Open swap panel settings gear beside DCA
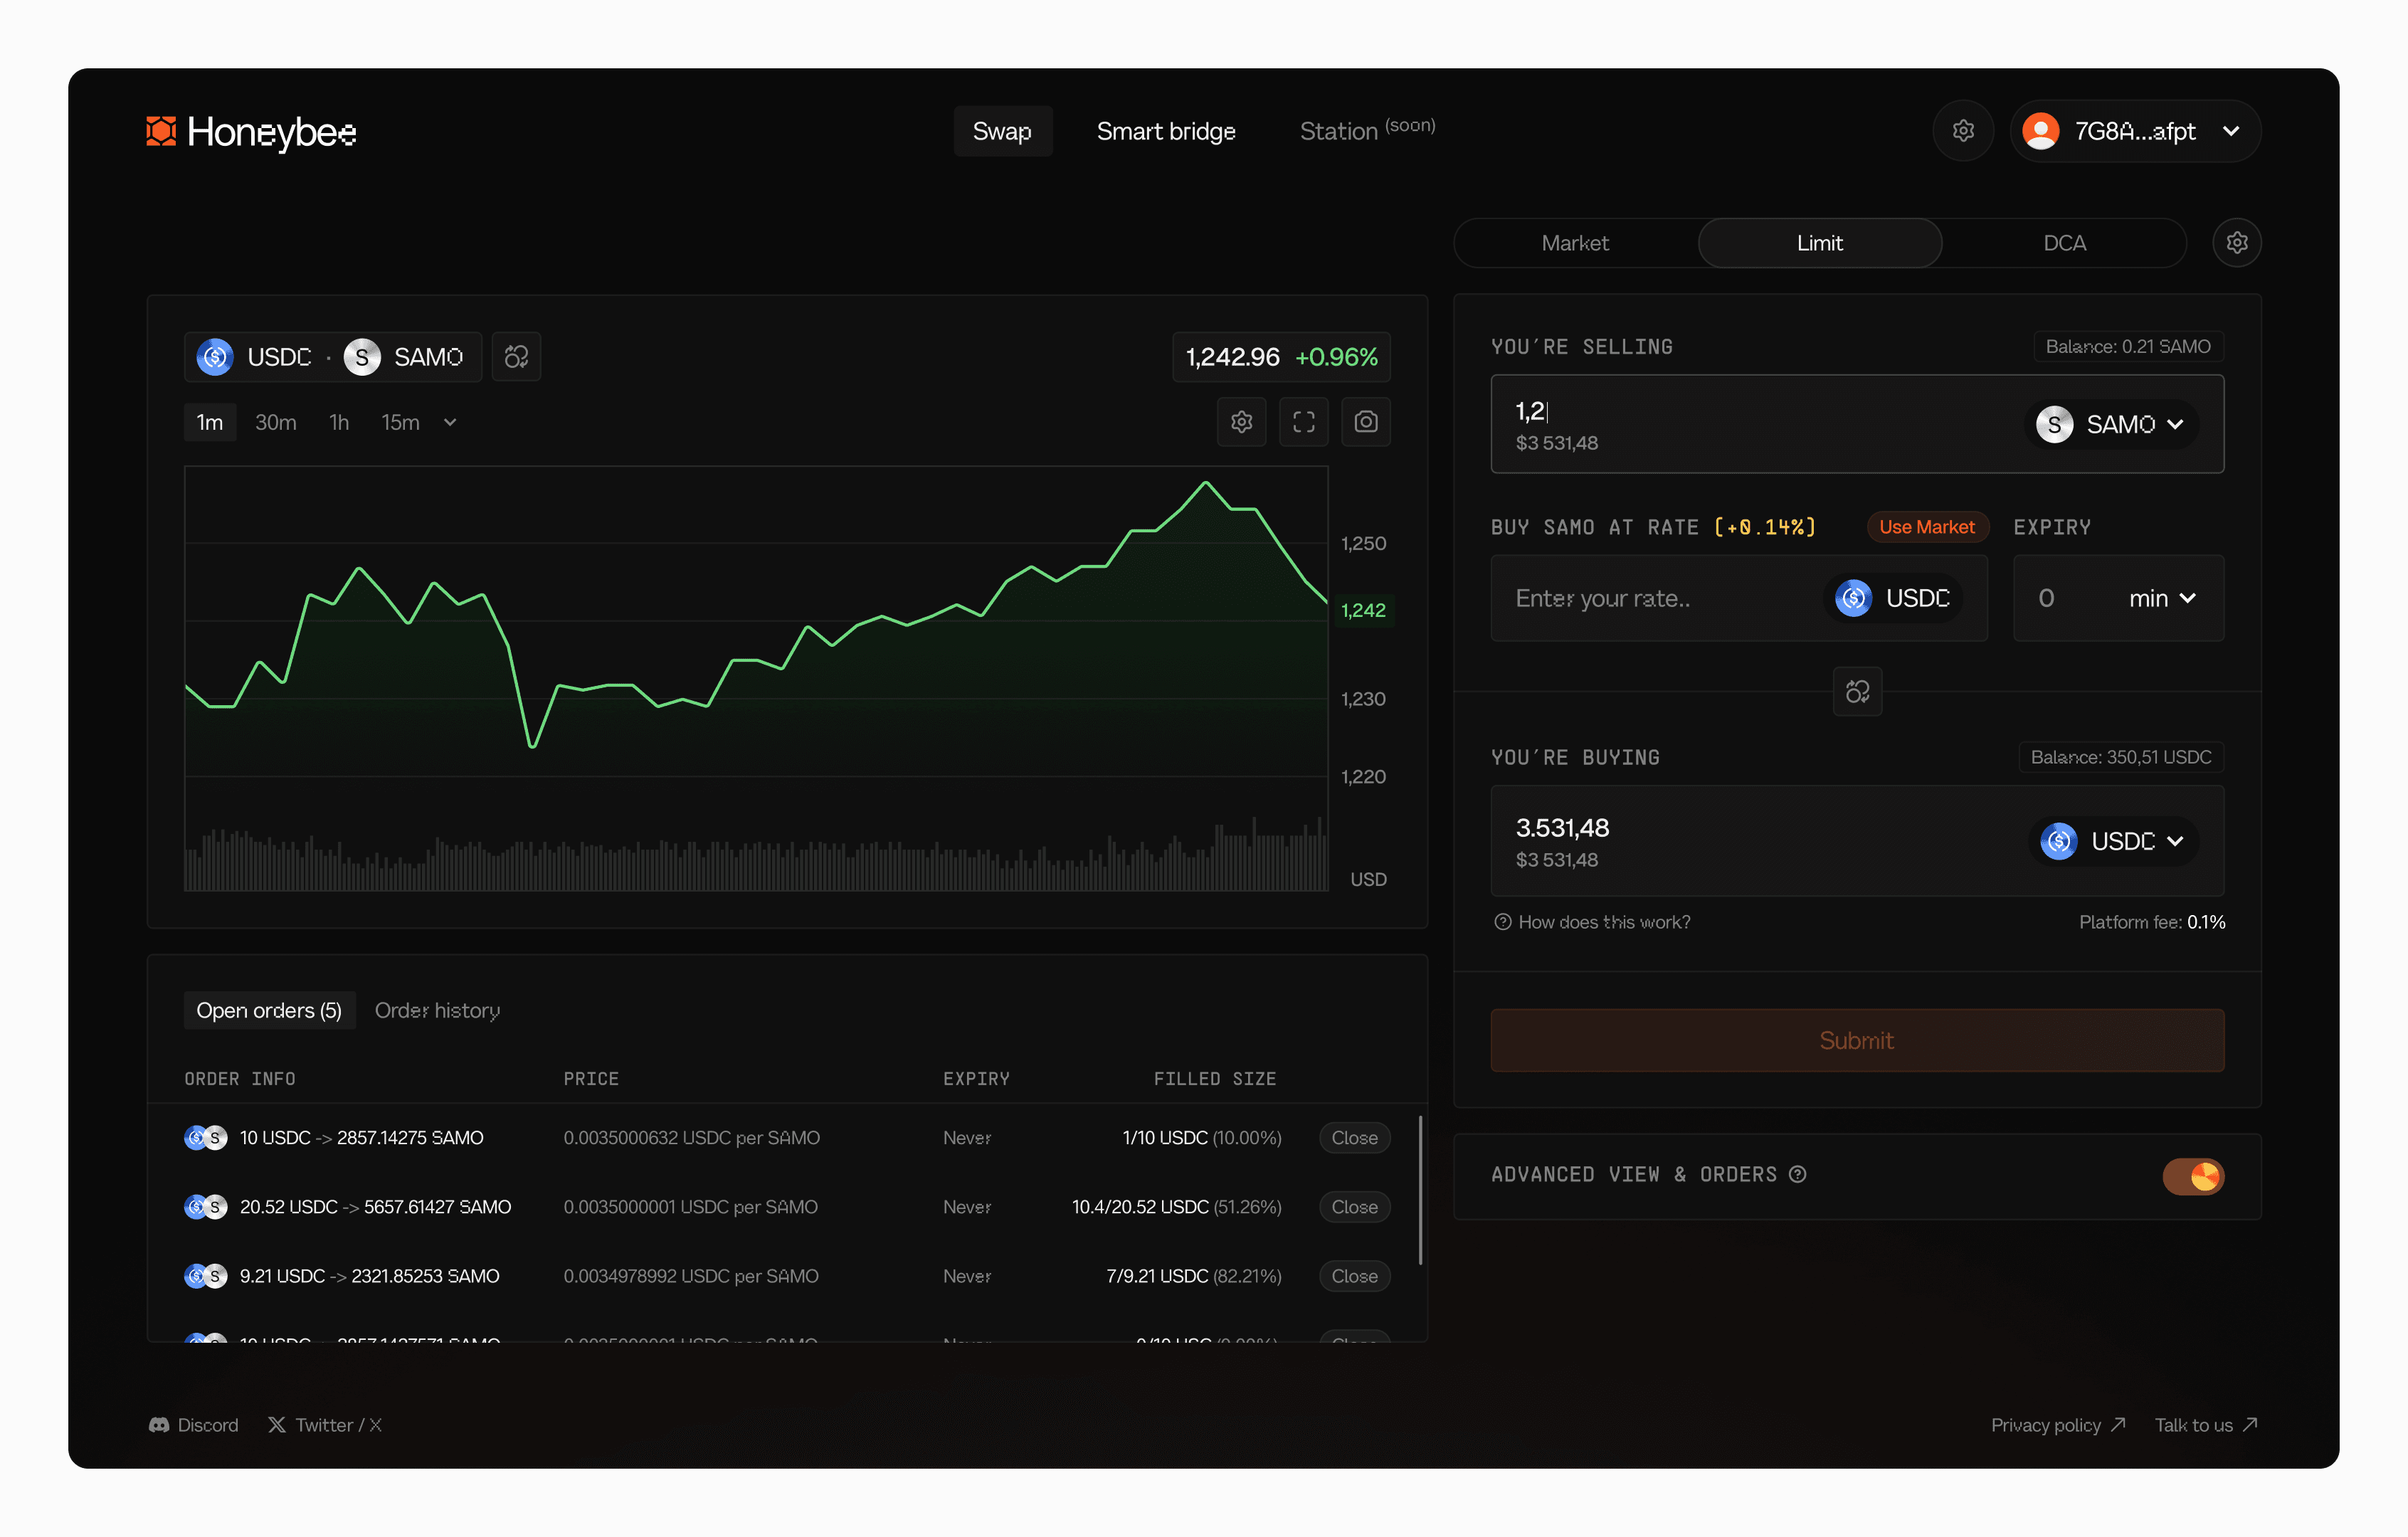2408x1537 pixels. tap(2237, 243)
